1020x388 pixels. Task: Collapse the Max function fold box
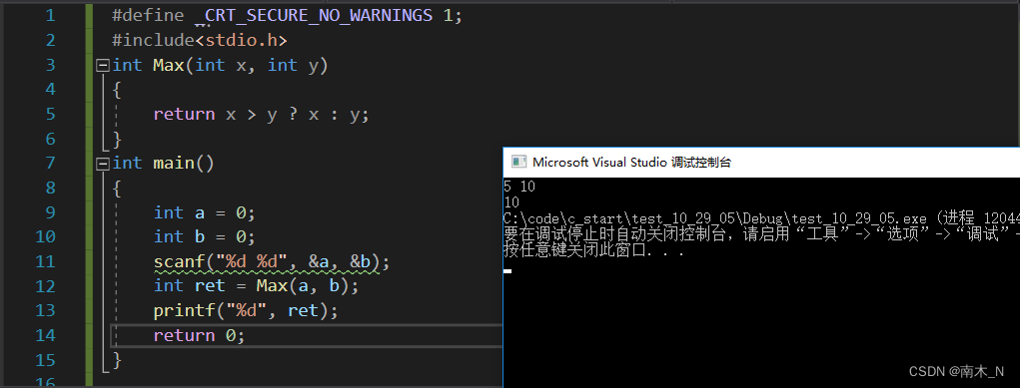[102, 66]
